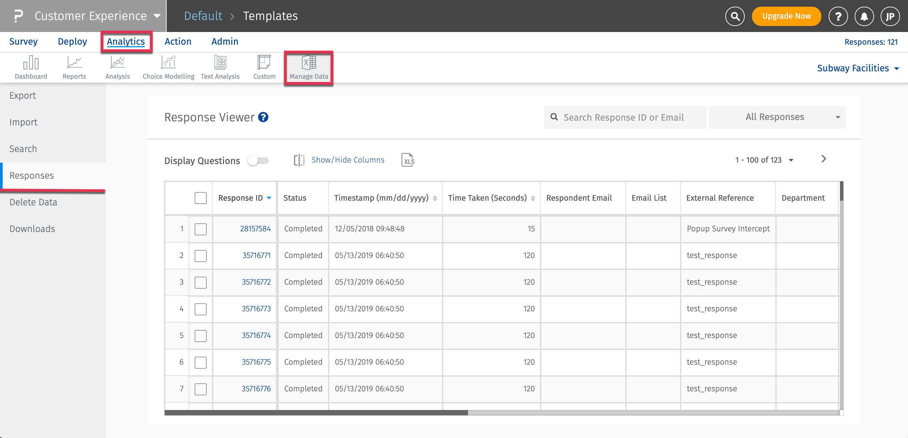This screenshot has height=438, width=908.
Task: Select Delete Data in sidebar
Action: [33, 202]
